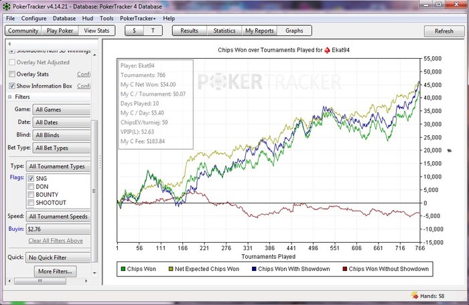The height and width of the screenshot is (305, 469).
Task: Click yellow Net Expected Chips Won swatch
Action: coord(171,269)
